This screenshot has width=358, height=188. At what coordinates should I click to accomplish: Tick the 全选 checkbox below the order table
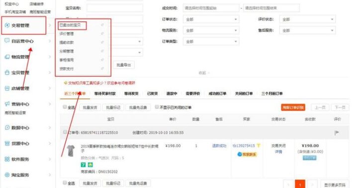pyautogui.click(x=65, y=183)
